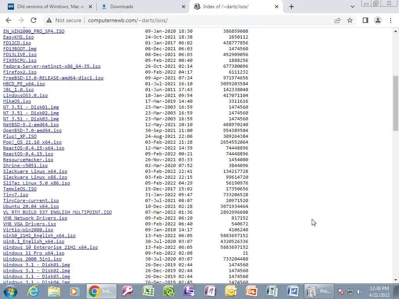Open Pop!_OS 21.10 x64.iso link

coord(32,142)
